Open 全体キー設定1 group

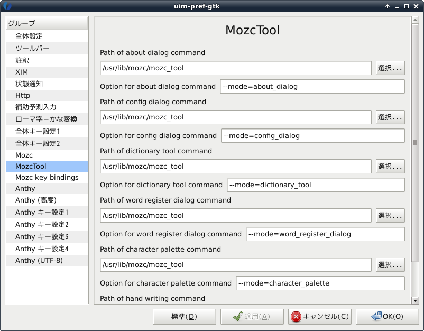coord(47,131)
